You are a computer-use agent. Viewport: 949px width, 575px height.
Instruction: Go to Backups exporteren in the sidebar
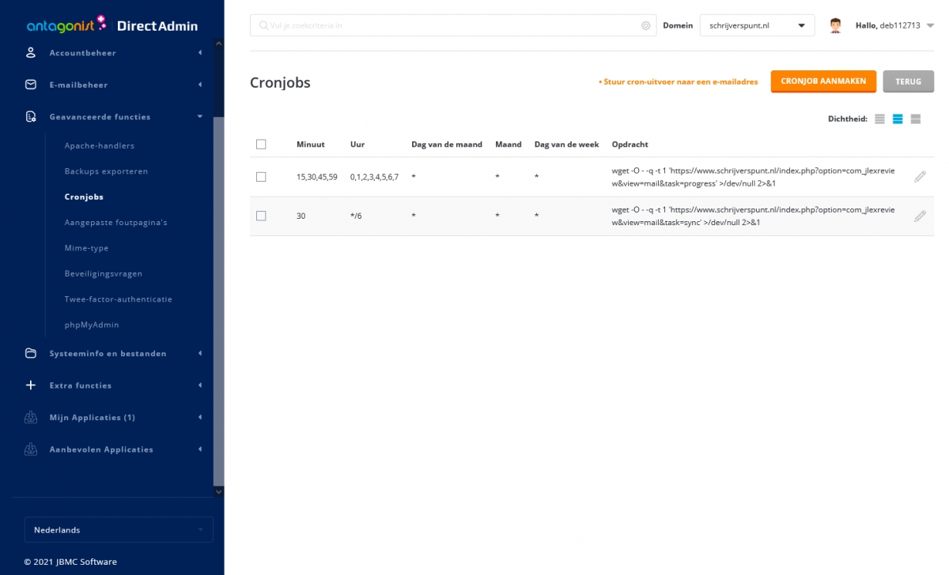coord(106,171)
